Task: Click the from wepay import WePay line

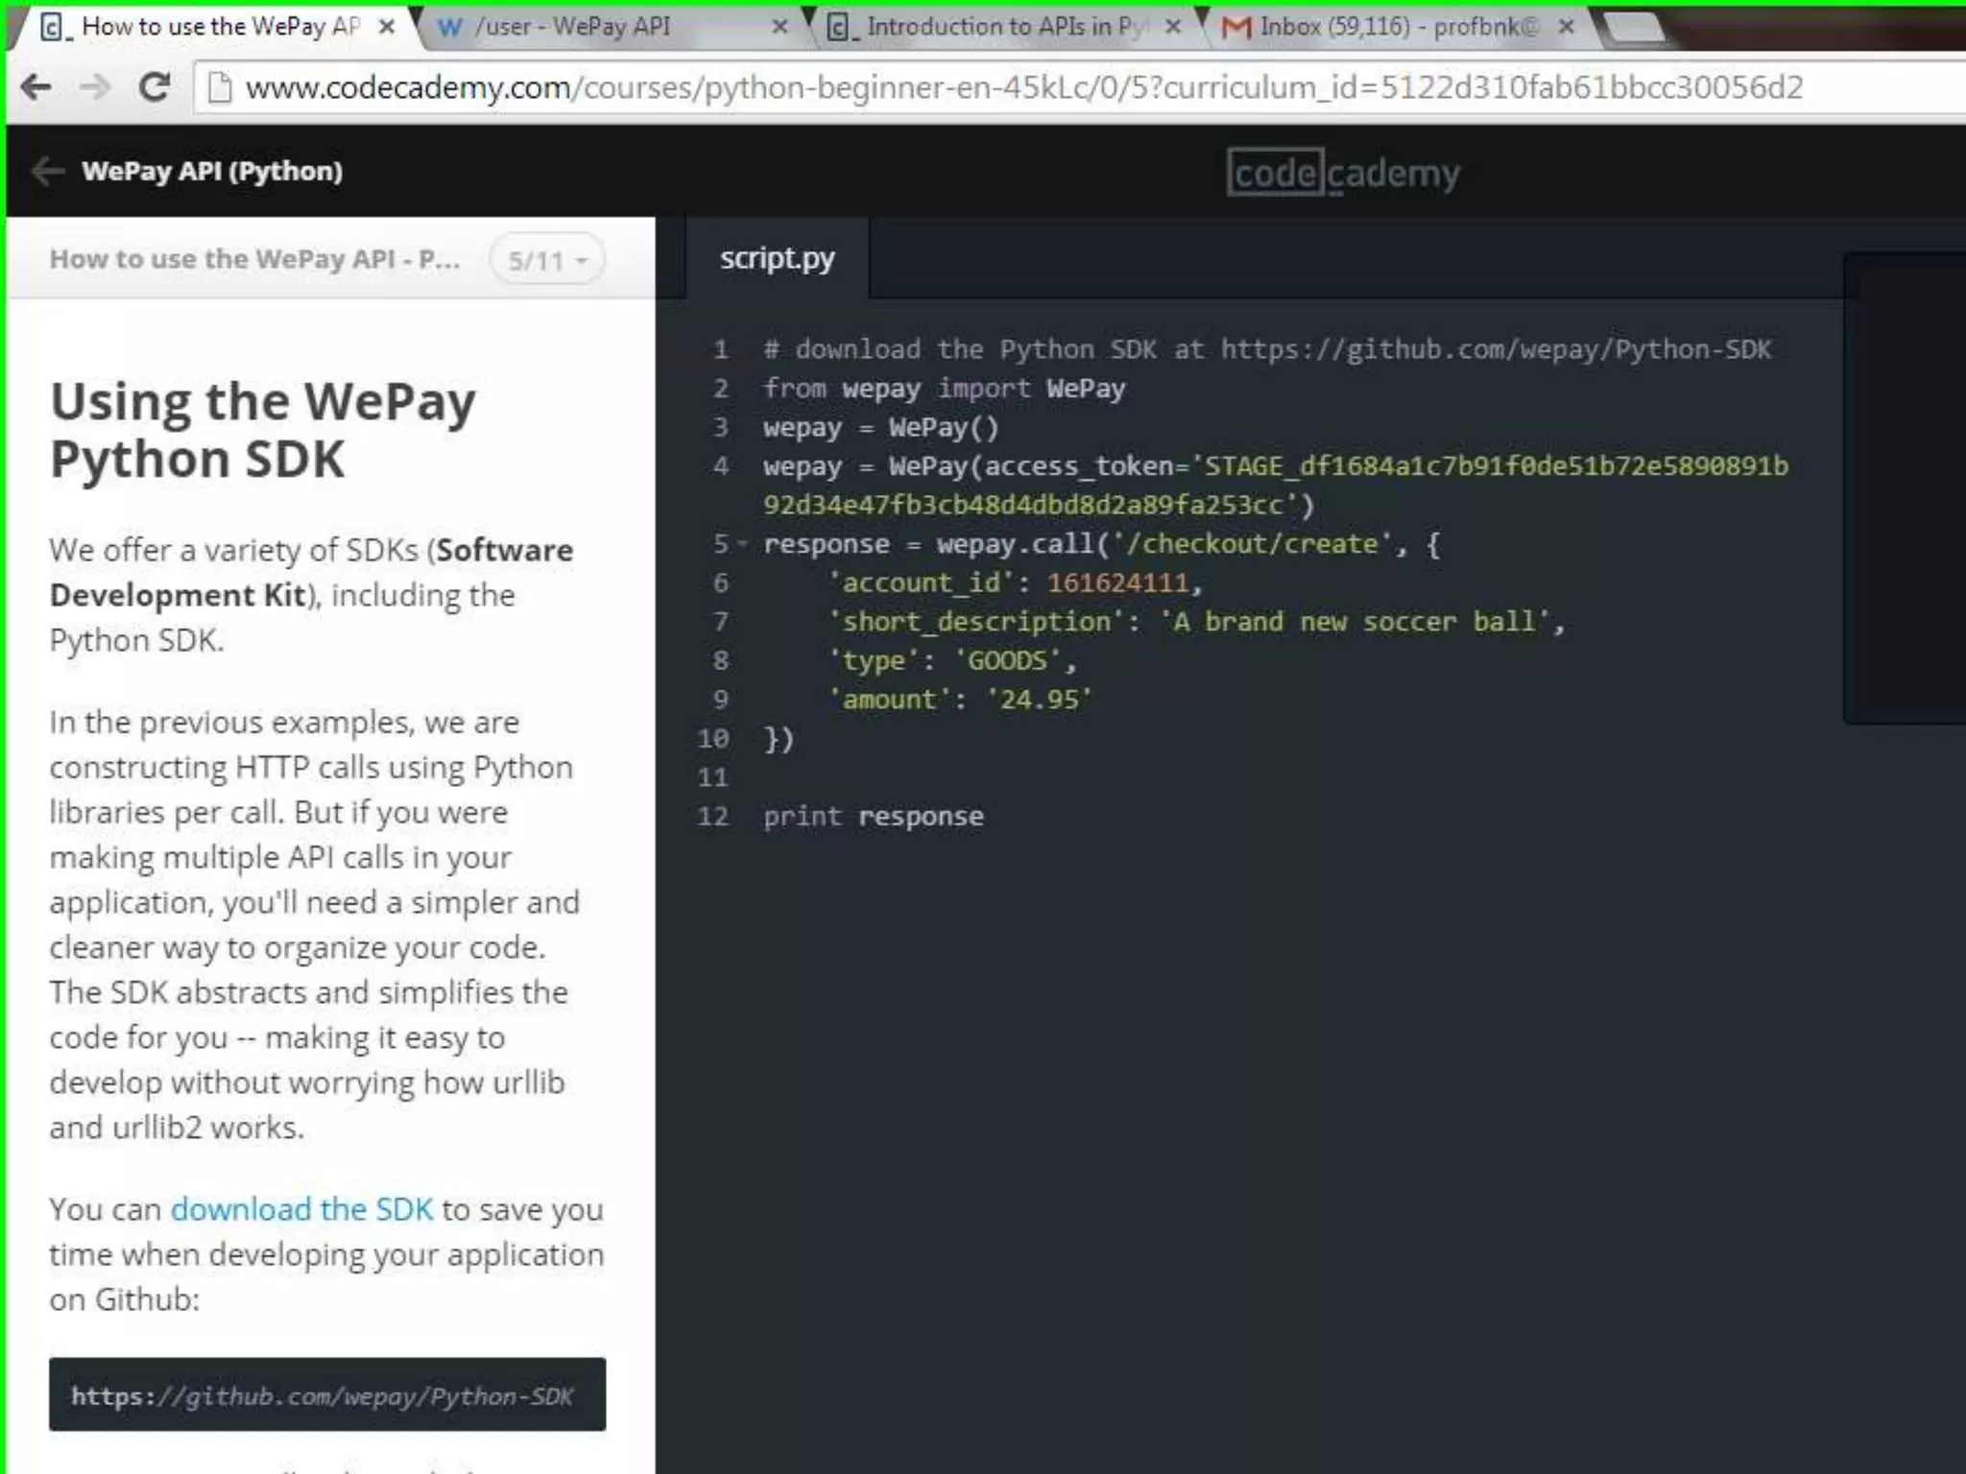Action: click(945, 389)
